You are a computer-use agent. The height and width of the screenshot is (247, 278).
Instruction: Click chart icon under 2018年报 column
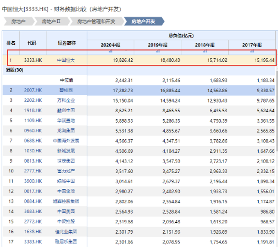205,51
